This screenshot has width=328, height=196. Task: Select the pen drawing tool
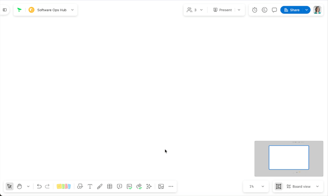pyautogui.click(x=100, y=186)
